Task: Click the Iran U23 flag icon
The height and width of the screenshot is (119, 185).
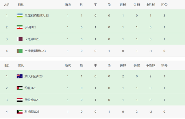Action: 20,27
